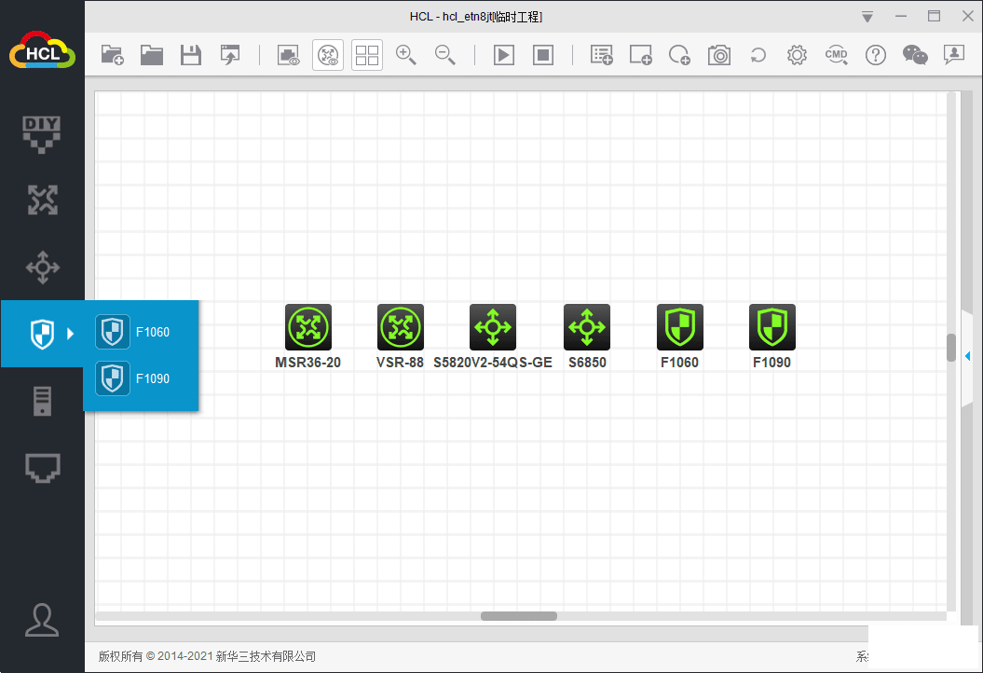
Task: Open the router device category
Action: point(42,200)
